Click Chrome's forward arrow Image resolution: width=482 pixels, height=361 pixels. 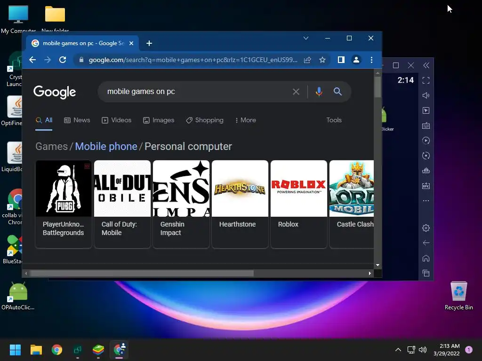pyautogui.click(x=48, y=60)
